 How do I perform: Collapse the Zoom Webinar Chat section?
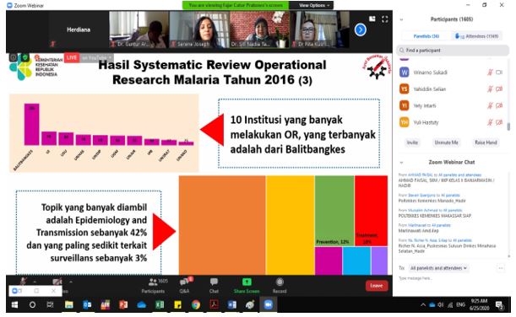[401, 162]
